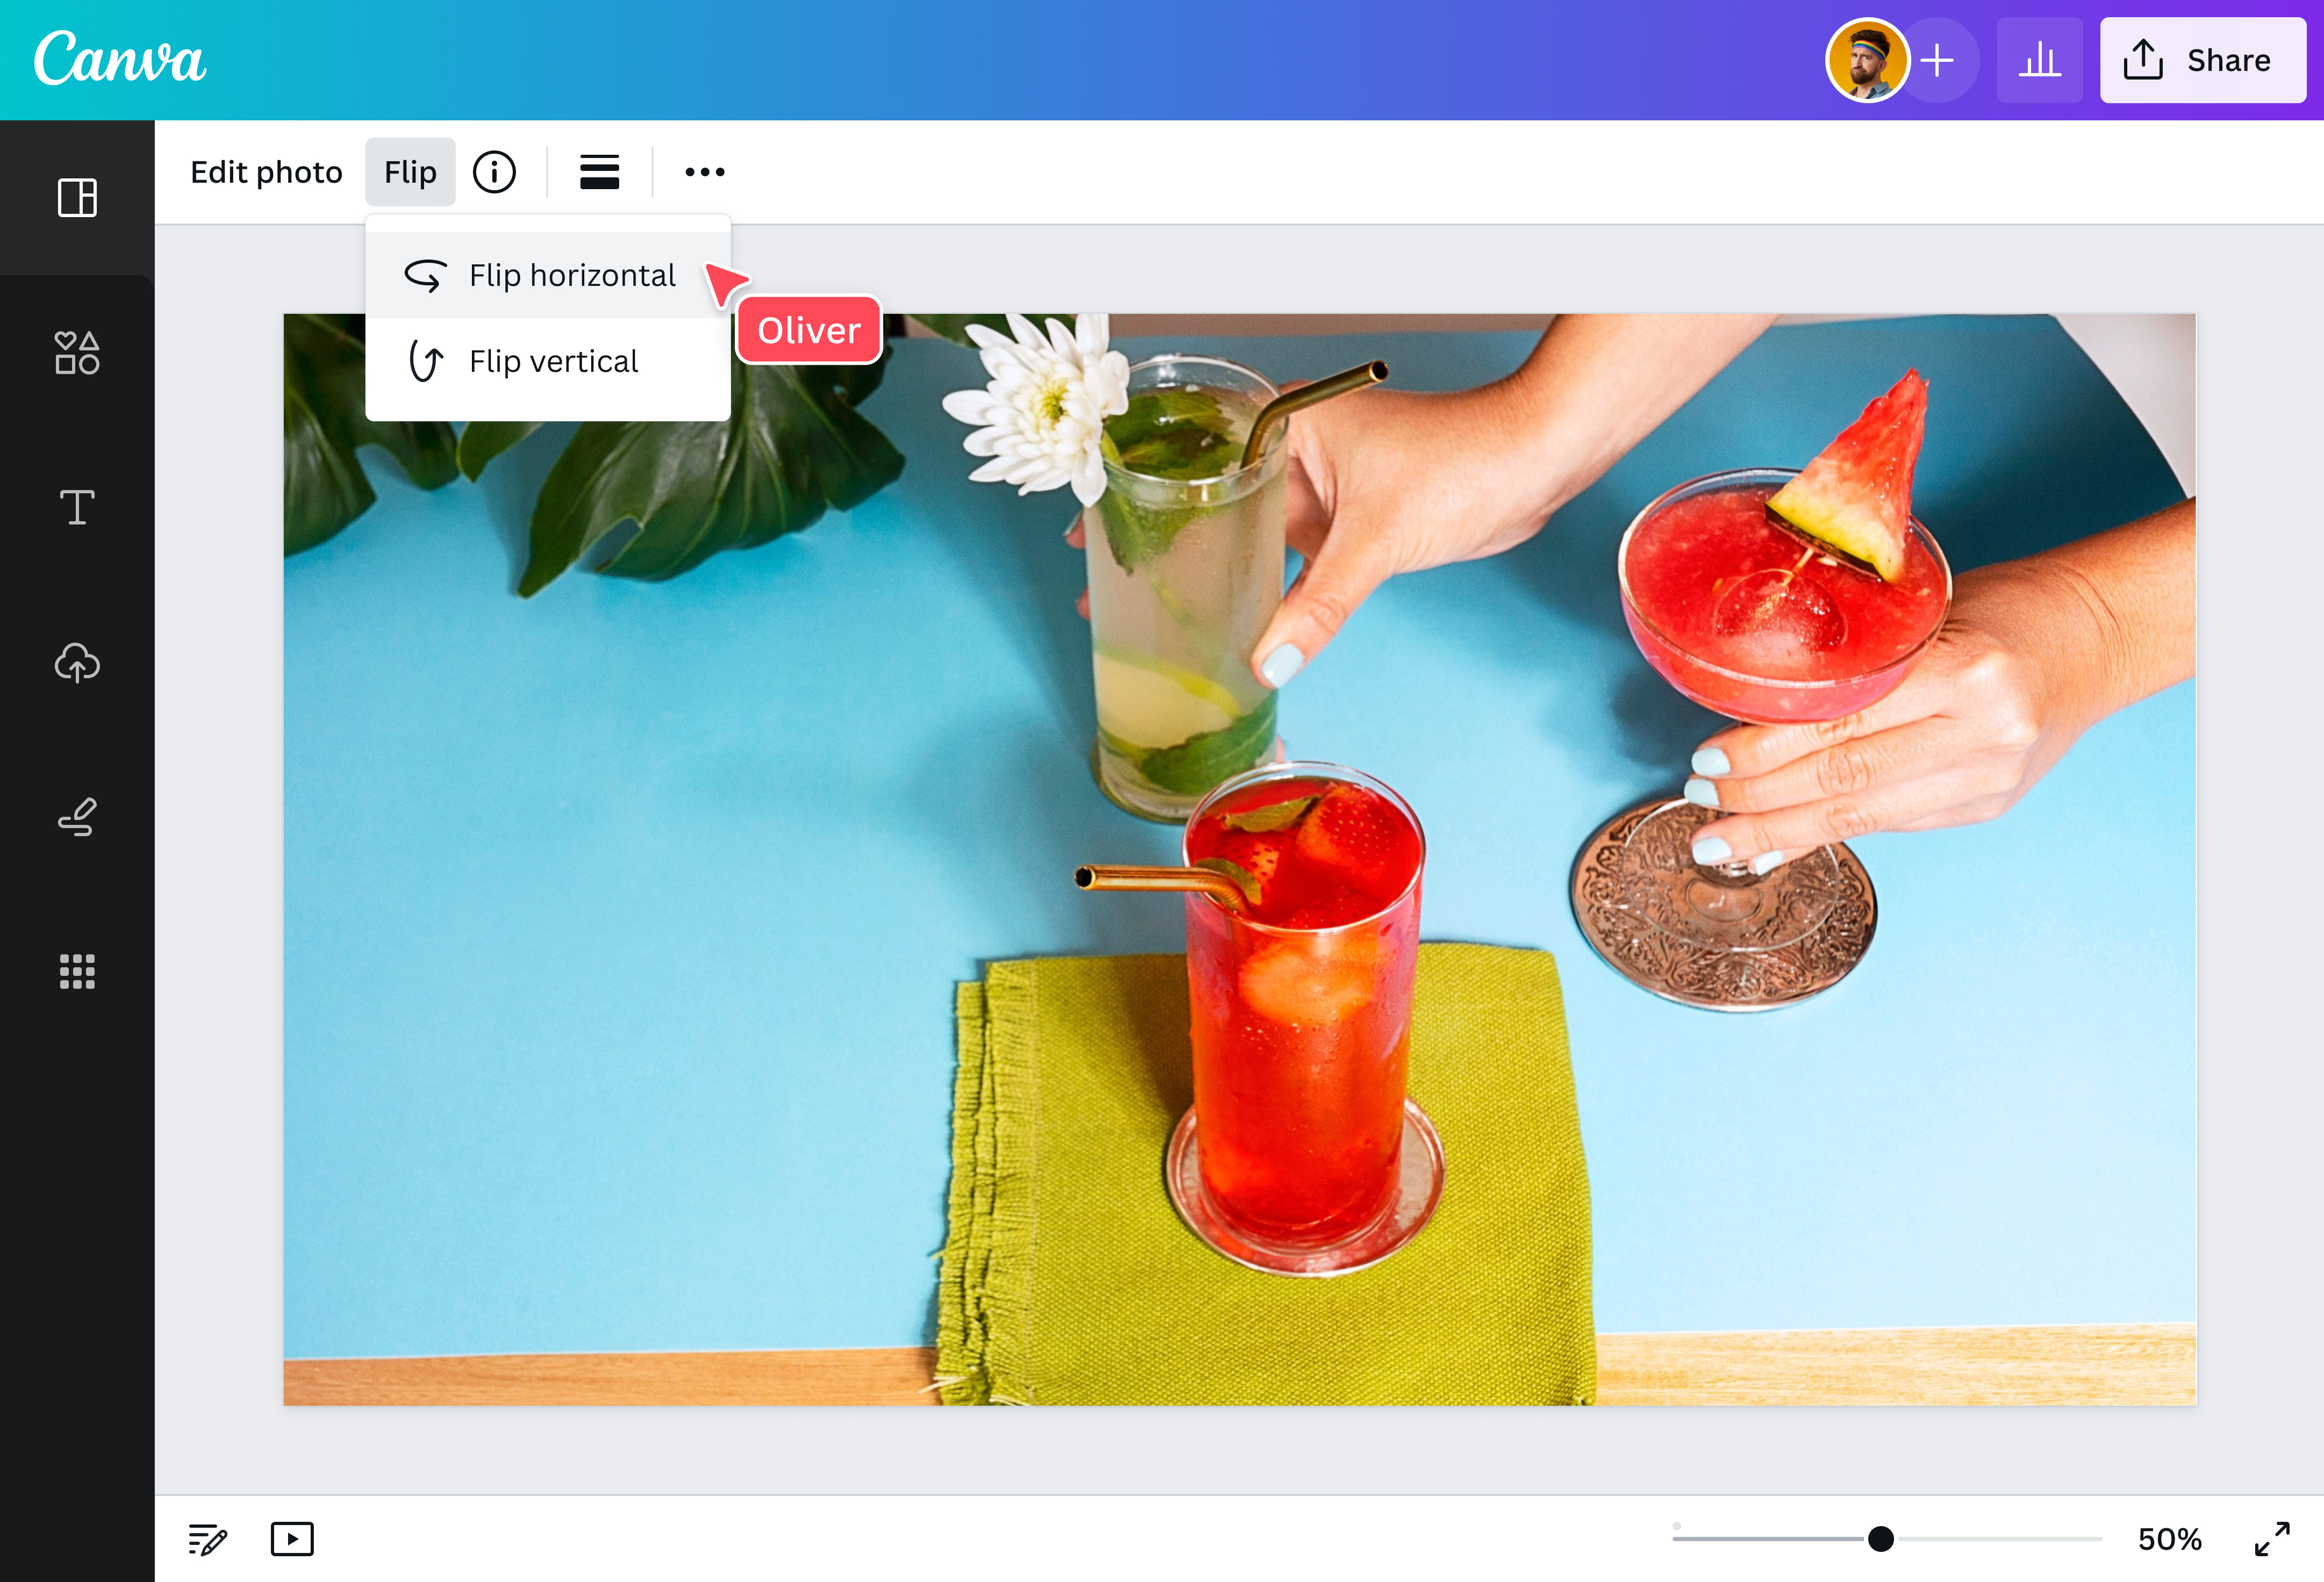Open the Flip dropdown menu
Image resolution: width=2324 pixels, height=1582 pixels.
click(410, 171)
